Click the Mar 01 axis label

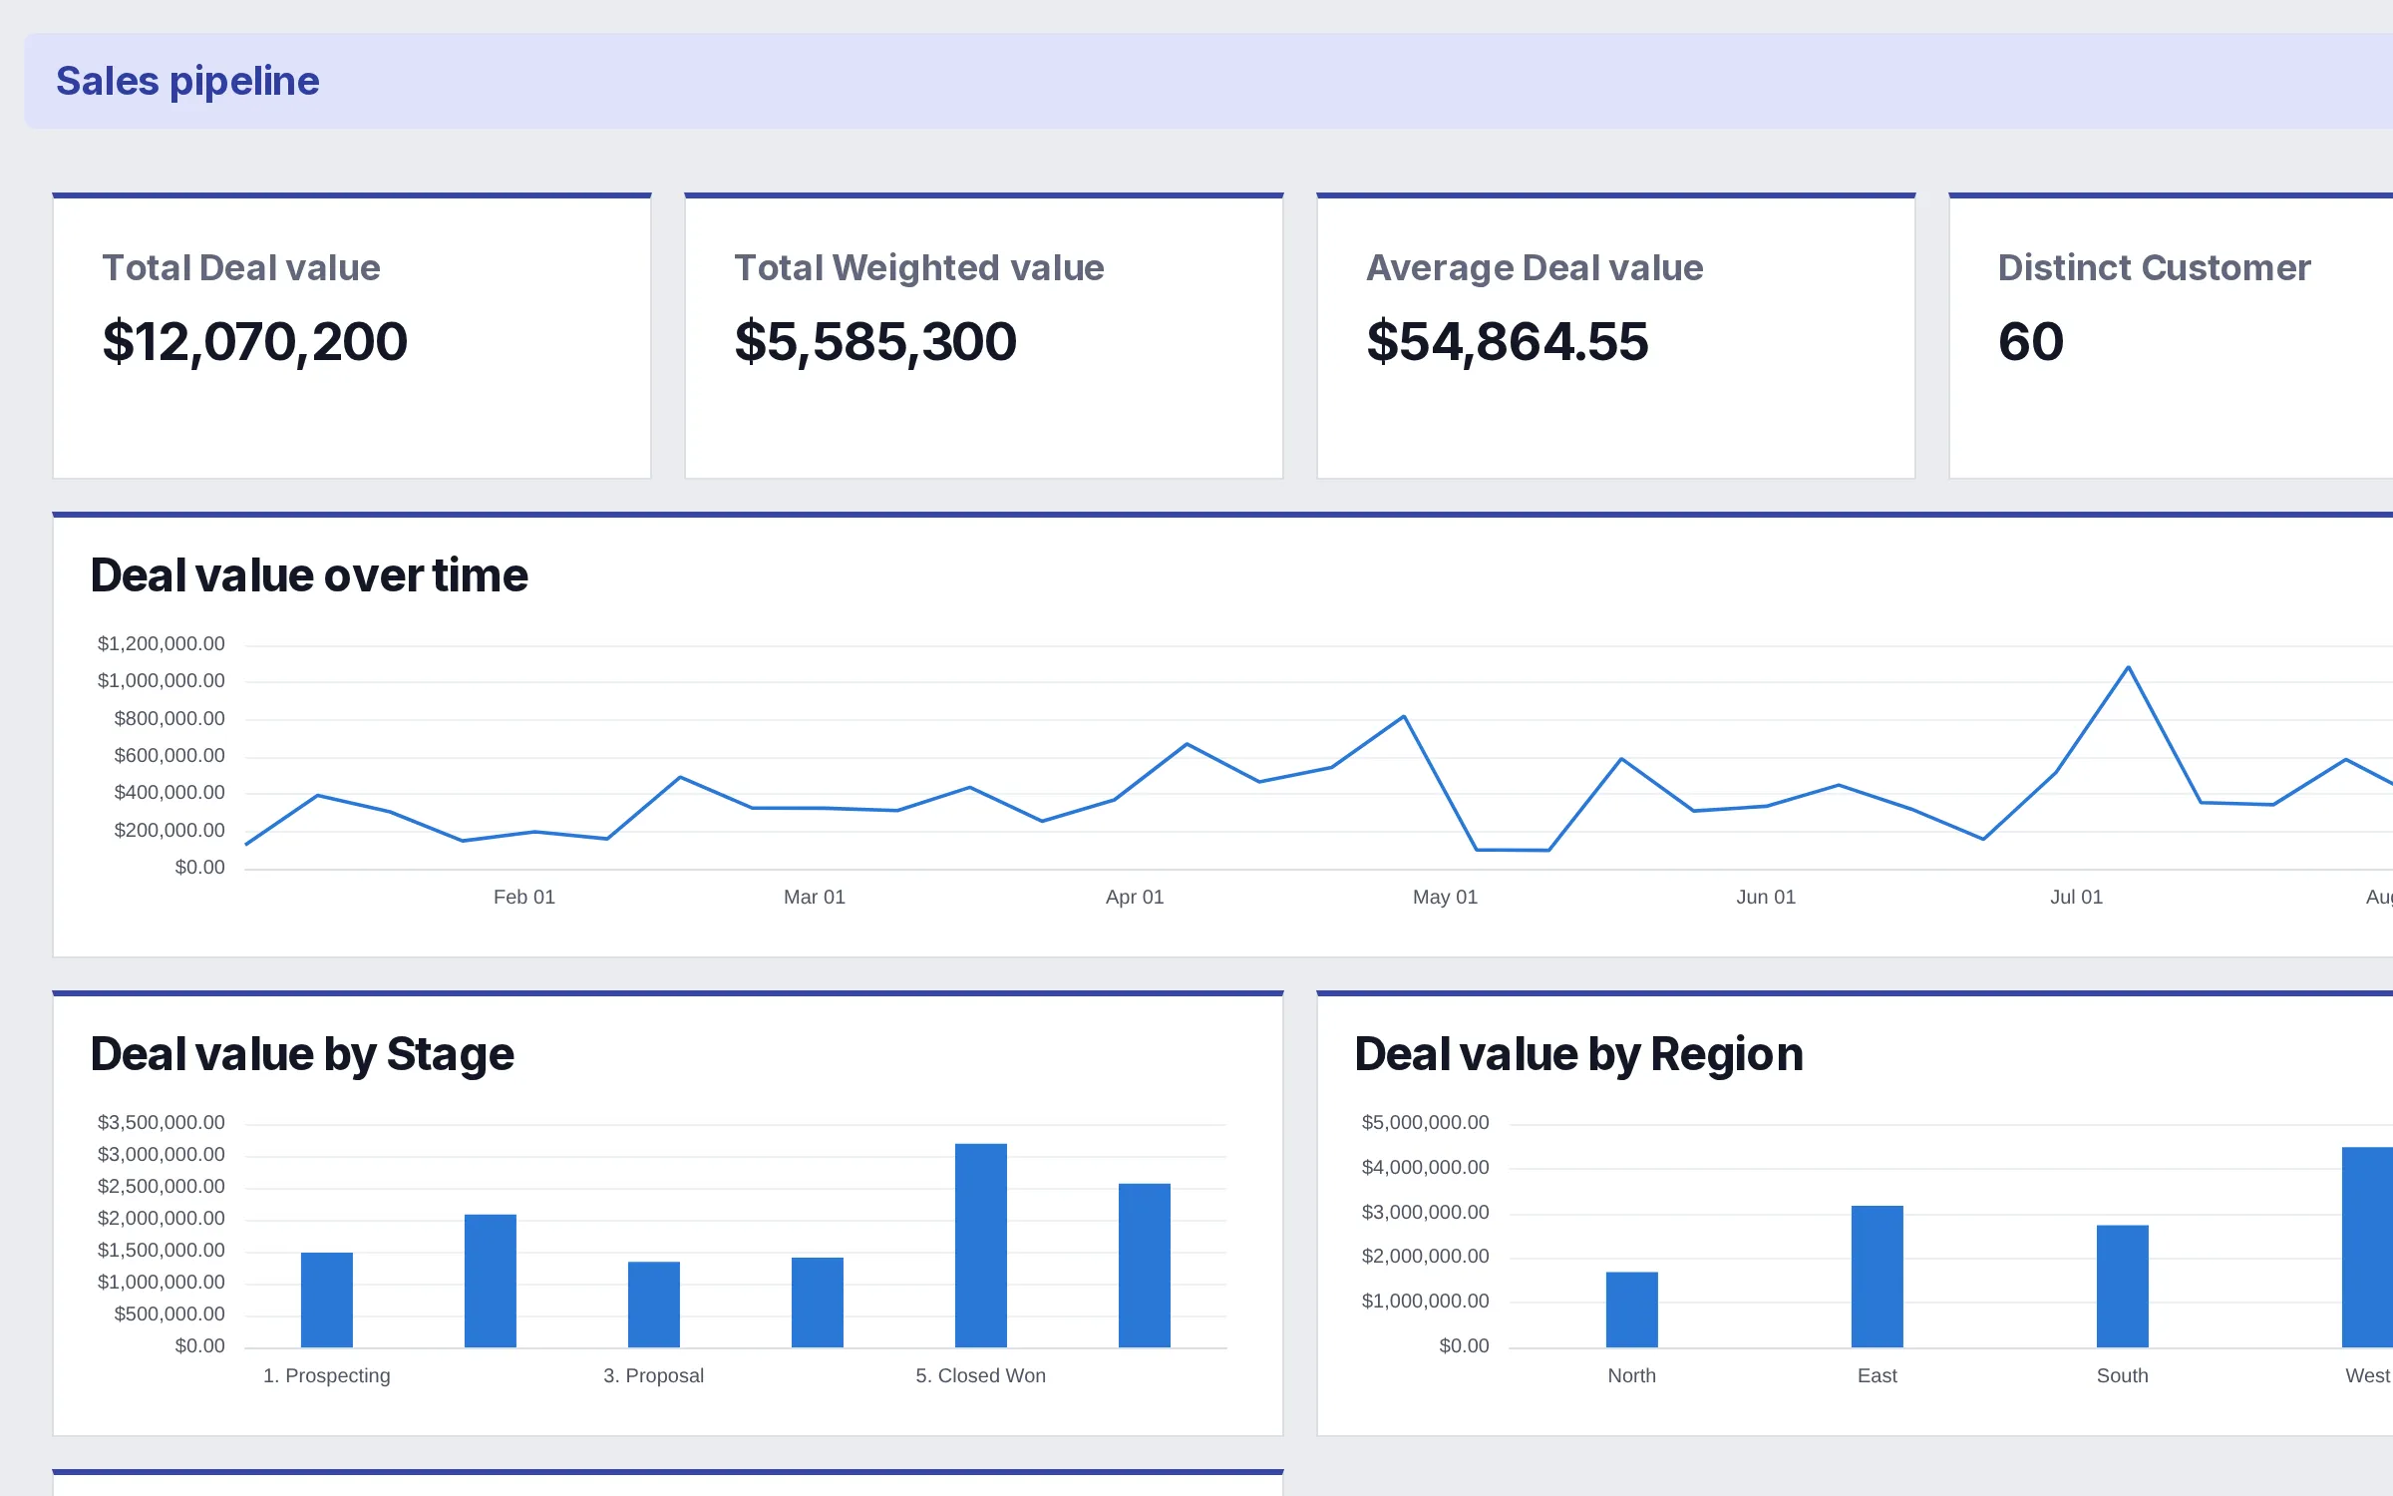(815, 897)
